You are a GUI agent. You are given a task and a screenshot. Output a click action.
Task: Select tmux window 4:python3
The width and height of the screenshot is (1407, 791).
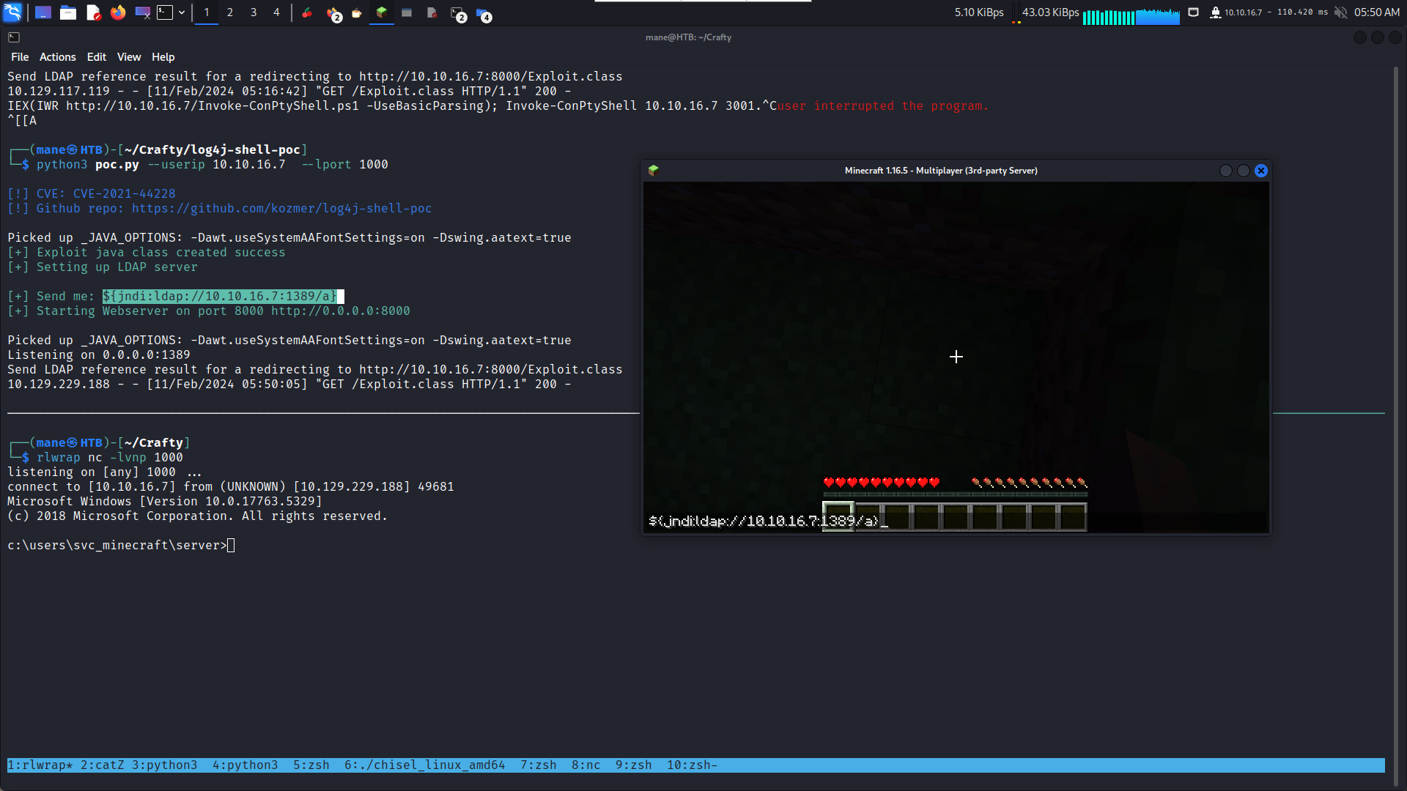245,765
